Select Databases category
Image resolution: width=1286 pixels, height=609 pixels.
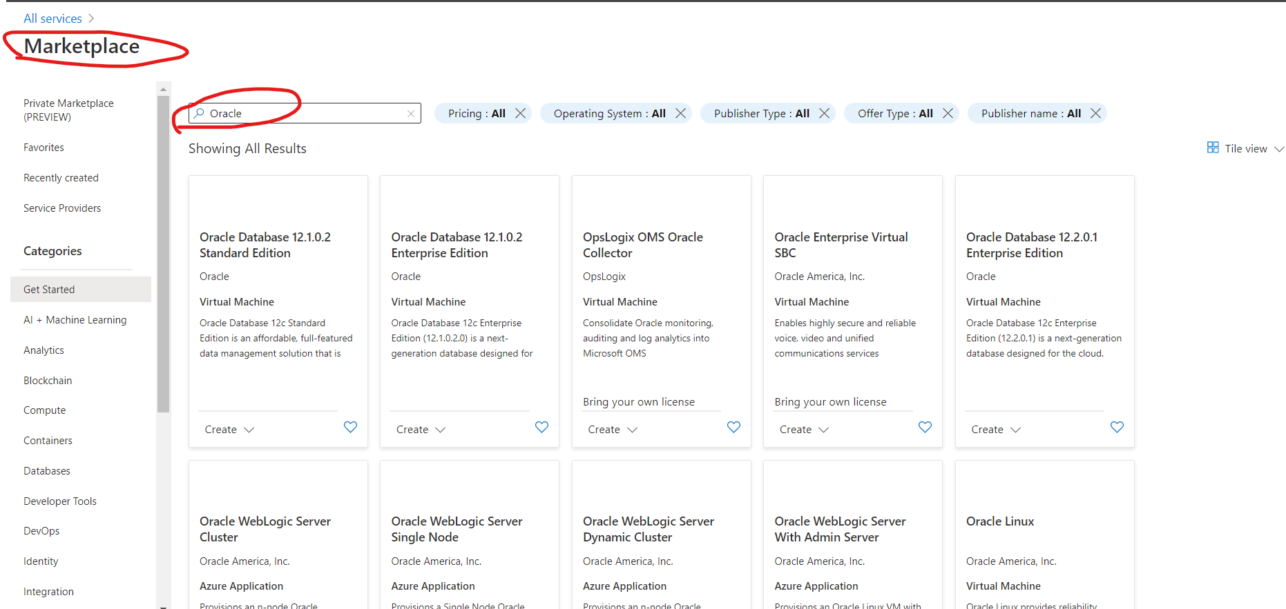(47, 471)
